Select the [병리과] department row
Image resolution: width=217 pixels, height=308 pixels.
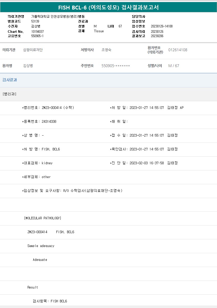point(9,94)
